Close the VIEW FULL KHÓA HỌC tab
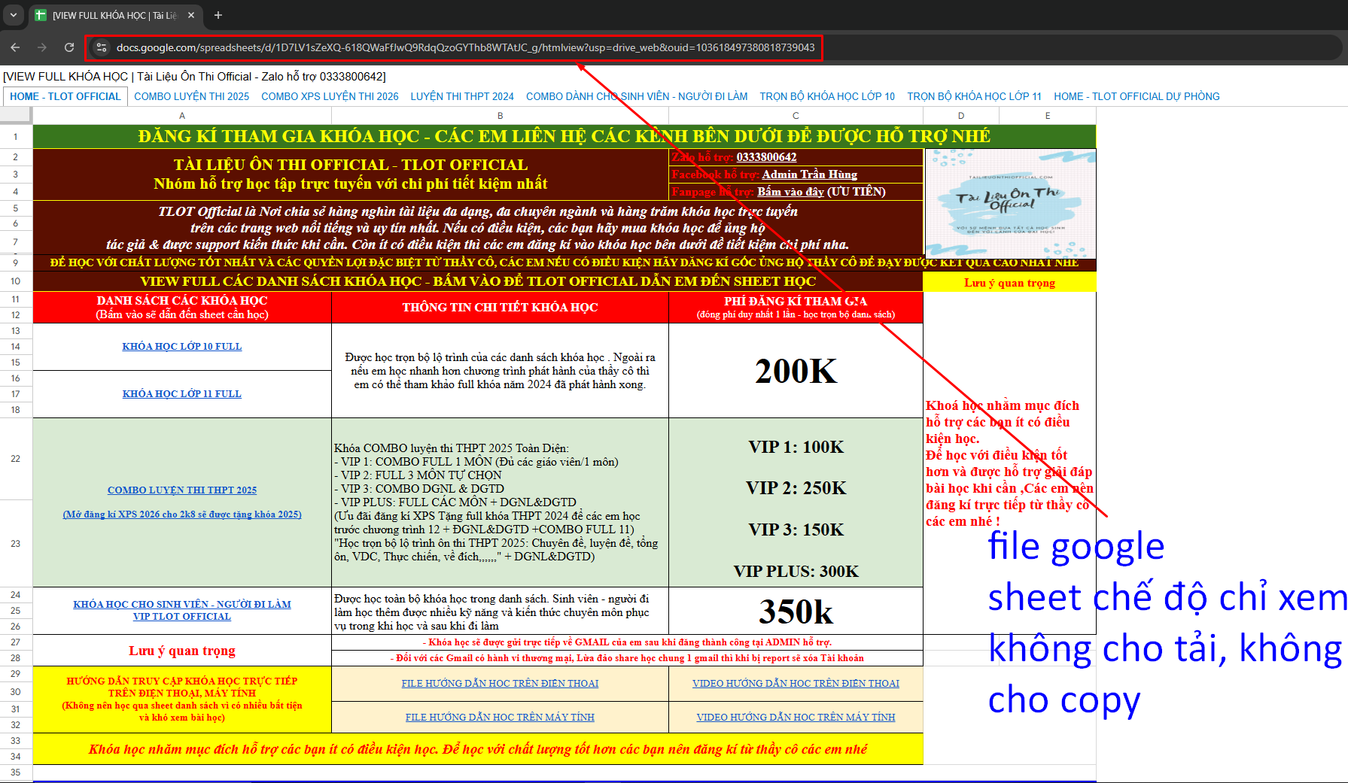 [191, 15]
